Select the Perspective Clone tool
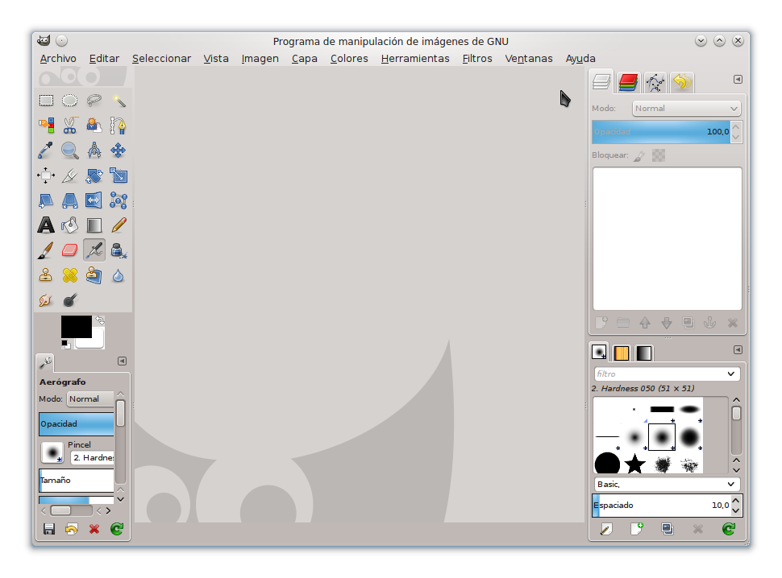This screenshot has width=782, height=578. click(x=94, y=275)
